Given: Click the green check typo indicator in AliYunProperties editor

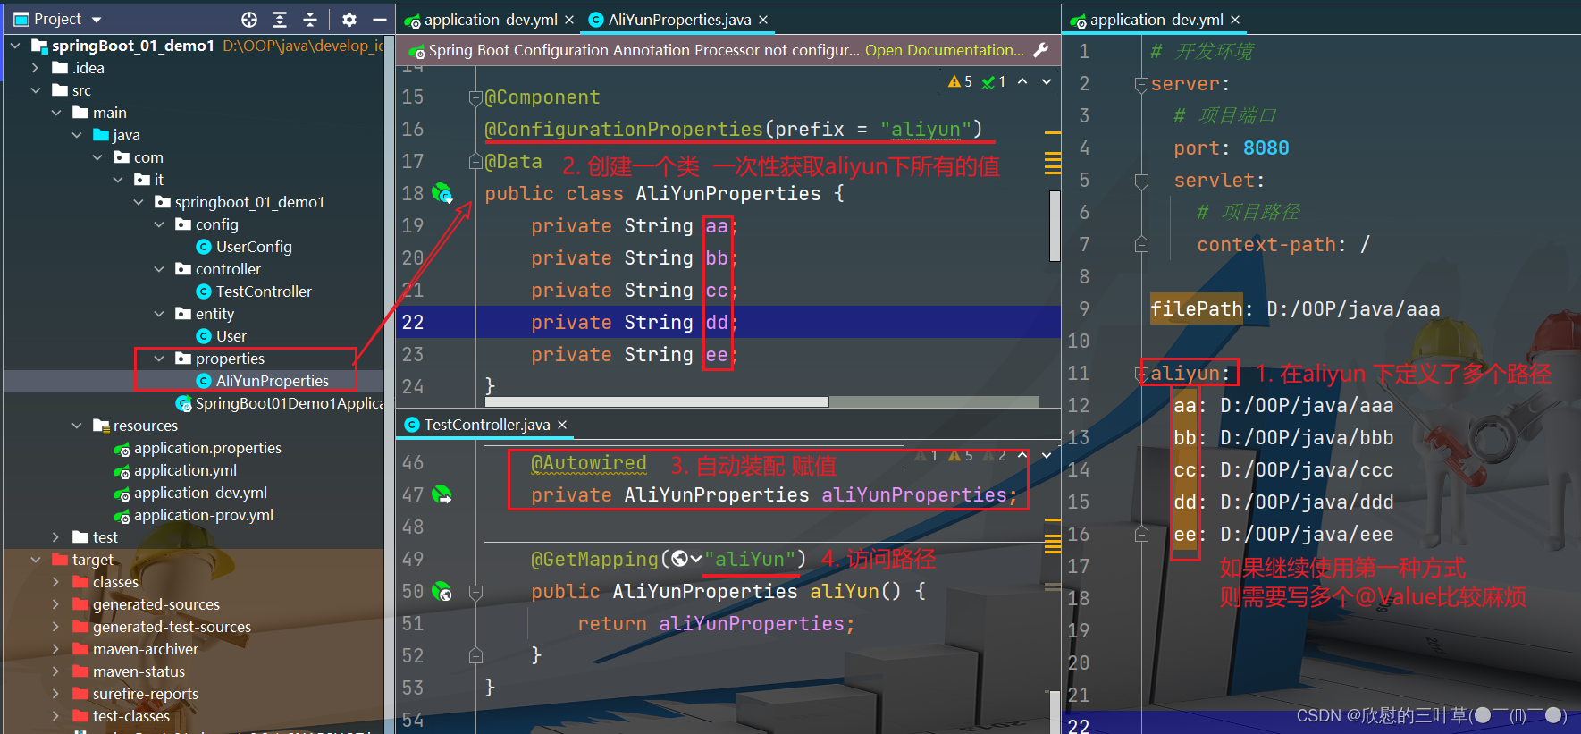Looking at the screenshot, I should tap(994, 81).
